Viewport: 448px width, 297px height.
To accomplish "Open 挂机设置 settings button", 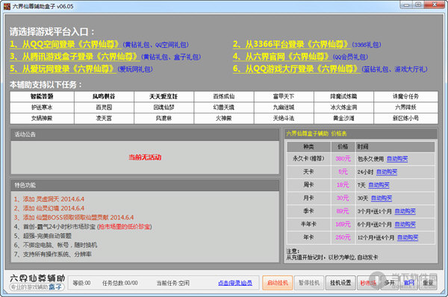I will (x=340, y=283).
